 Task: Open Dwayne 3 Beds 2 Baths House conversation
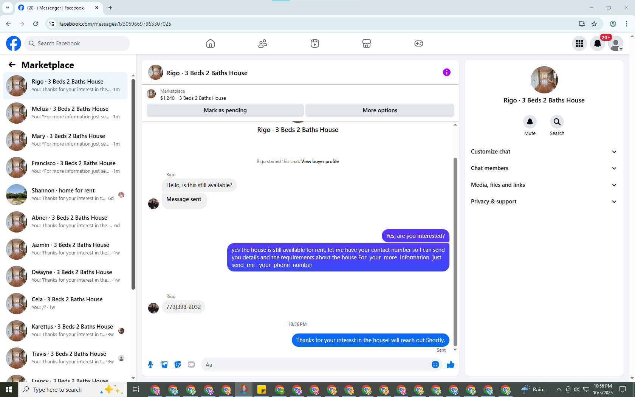point(65,276)
